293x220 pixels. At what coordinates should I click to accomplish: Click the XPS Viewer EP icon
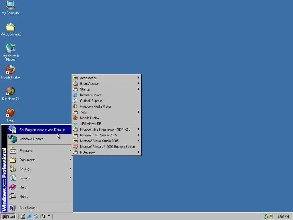[x=75, y=124]
